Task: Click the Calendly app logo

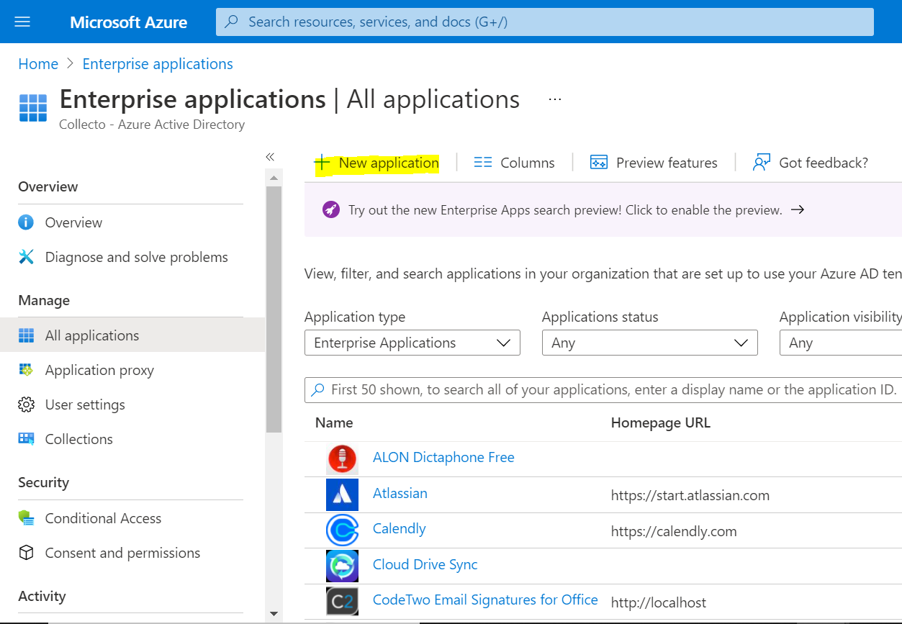Action: click(x=342, y=530)
